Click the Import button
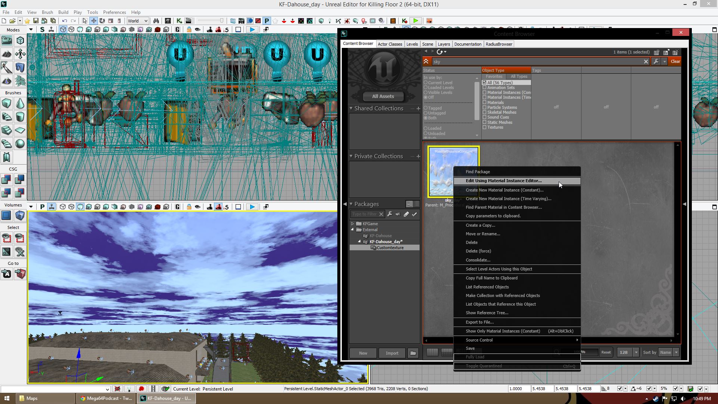 click(x=392, y=353)
